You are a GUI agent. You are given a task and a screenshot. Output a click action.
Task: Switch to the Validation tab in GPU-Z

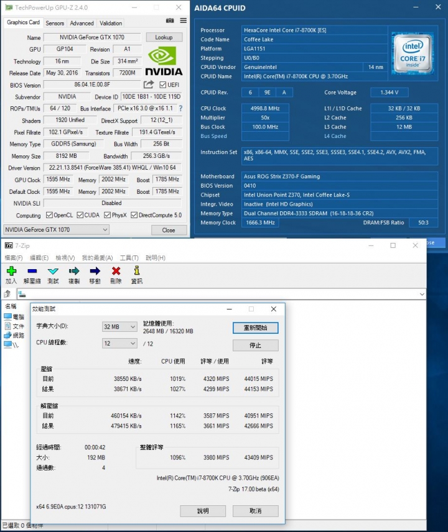(x=111, y=23)
